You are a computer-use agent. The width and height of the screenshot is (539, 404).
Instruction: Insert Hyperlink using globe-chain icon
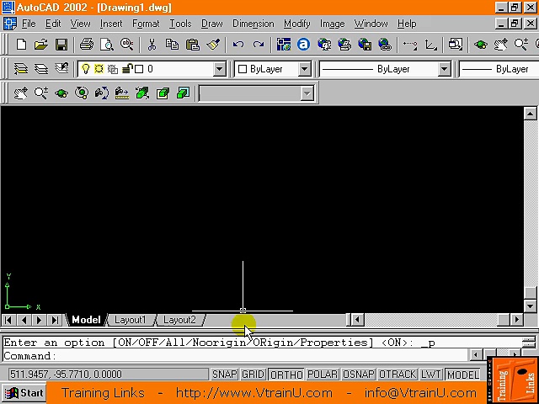[x=385, y=45]
